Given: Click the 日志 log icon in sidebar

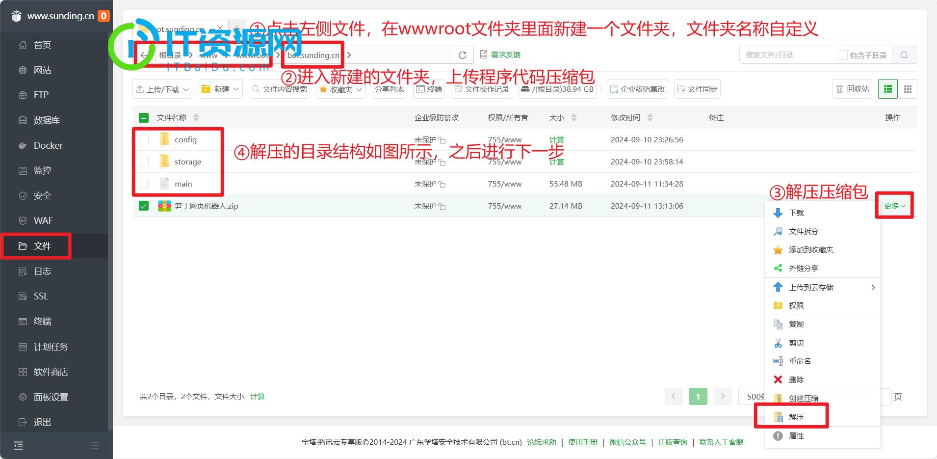Looking at the screenshot, I should tap(23, 271).
